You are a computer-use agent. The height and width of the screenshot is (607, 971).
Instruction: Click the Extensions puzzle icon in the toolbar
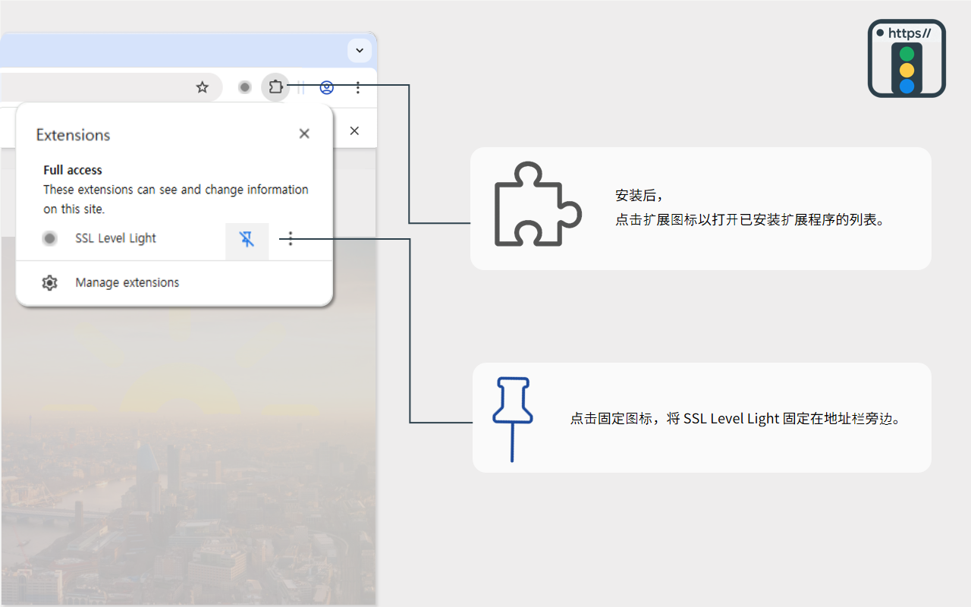coord(275,86)
